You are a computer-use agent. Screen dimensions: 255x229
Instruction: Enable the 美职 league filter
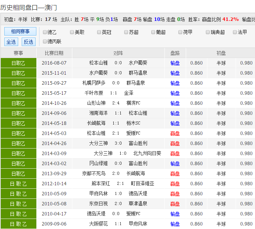coord(72,32)
